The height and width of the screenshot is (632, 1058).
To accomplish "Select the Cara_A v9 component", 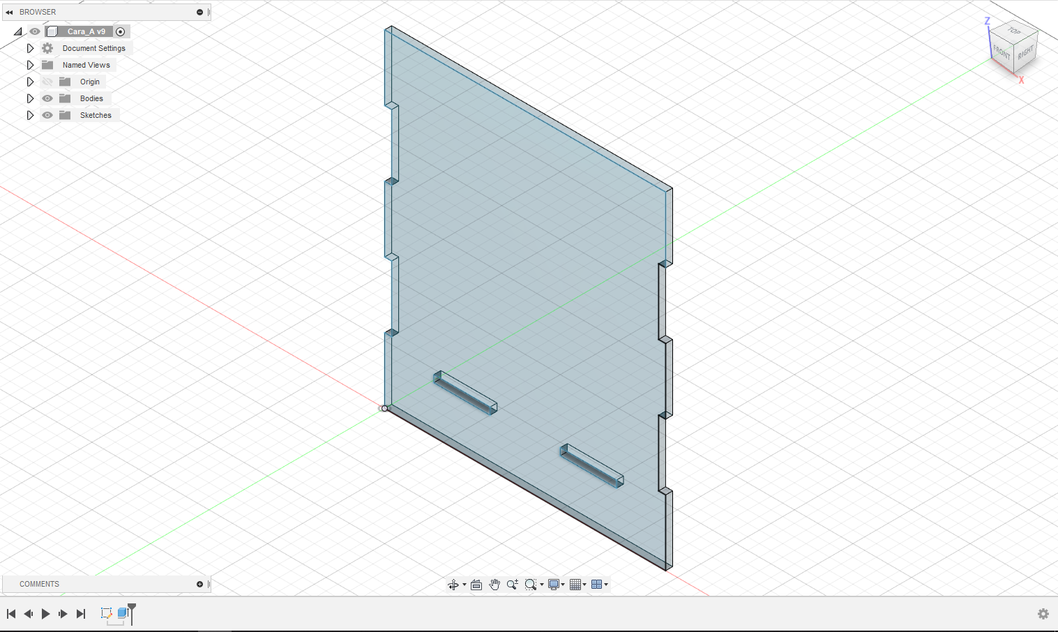I will click(x=86, y=31).
